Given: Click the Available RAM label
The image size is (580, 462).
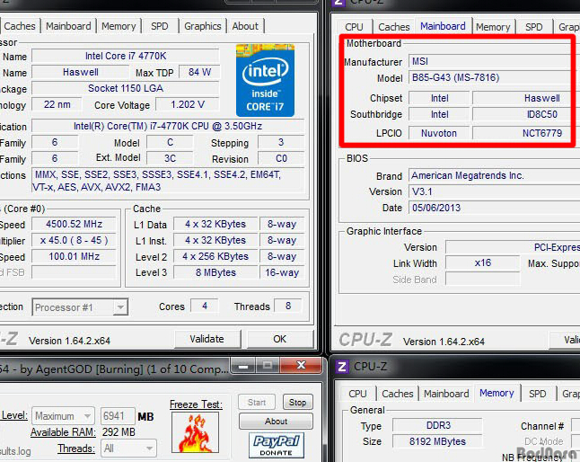Looking at the screenshot, I should 63,432.
